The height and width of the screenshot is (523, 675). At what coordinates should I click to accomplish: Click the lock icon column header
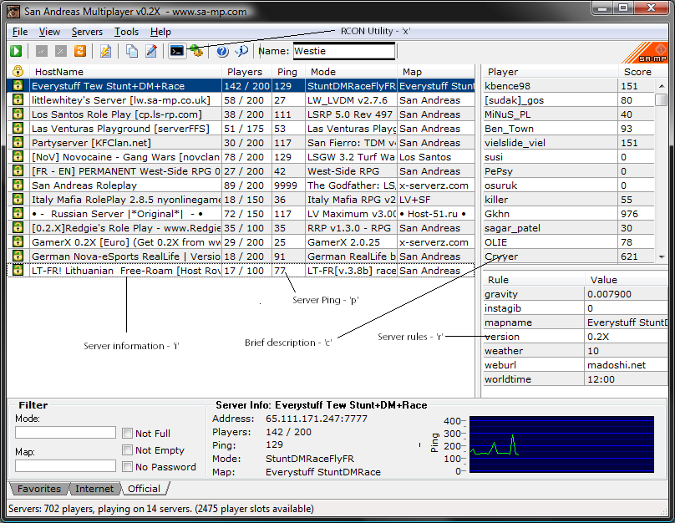click(x=17, y=72)
